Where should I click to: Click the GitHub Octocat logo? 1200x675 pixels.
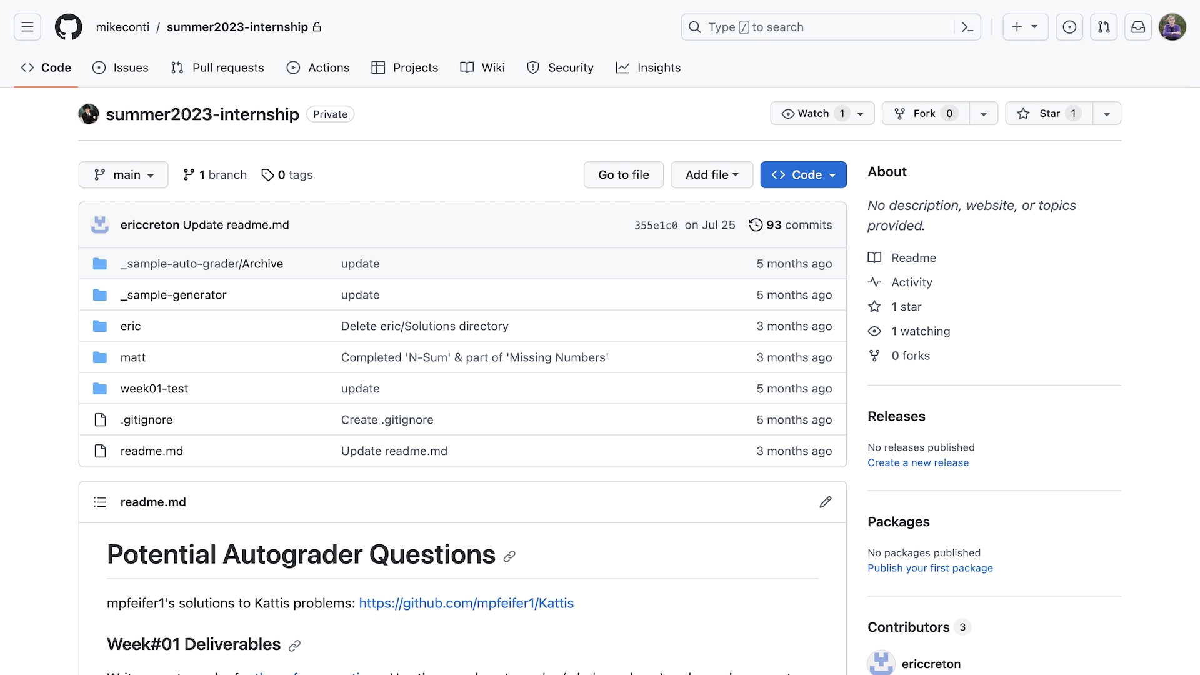[68, 27]
